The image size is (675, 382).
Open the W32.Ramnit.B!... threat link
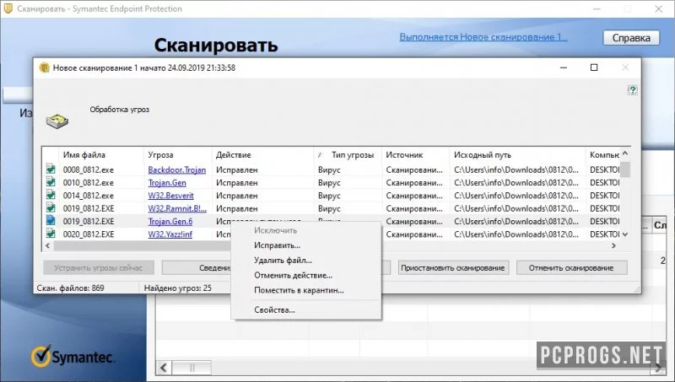pos(177,208)
